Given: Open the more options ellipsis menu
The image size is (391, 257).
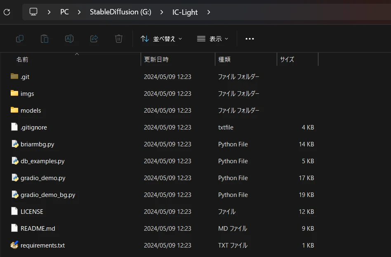Looking at the screenshot, I should 250,39.
